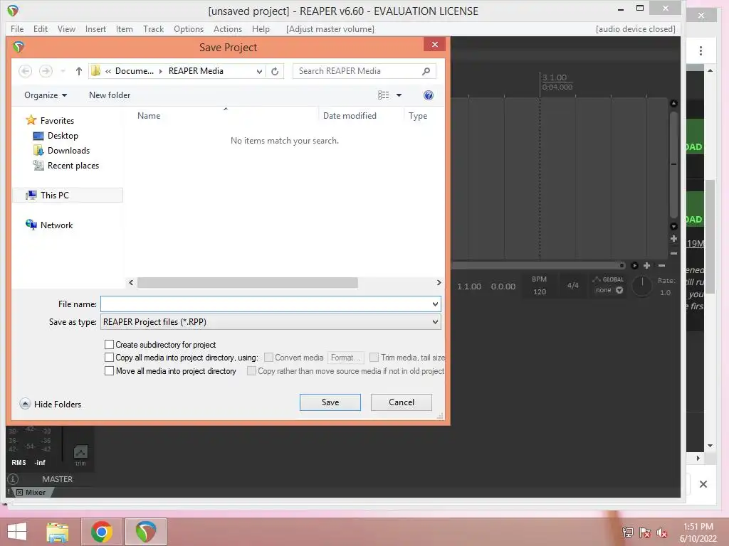Click REAPER vertical zoom in plus icon
This screenshot has height=546, width=729.
point(673,239)
